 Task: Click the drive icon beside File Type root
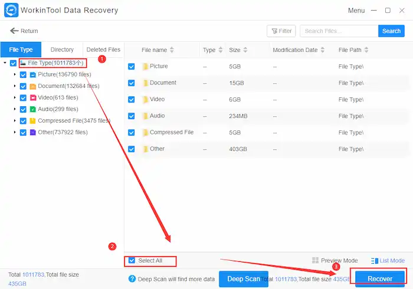(x=23, y=63)
